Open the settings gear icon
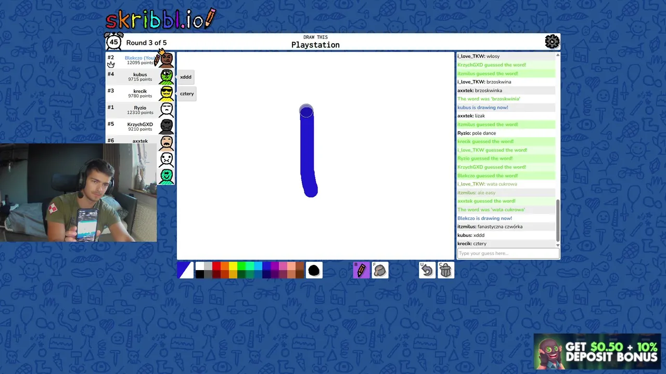This screenshot has width=666, height=374. tap(552, 42)
